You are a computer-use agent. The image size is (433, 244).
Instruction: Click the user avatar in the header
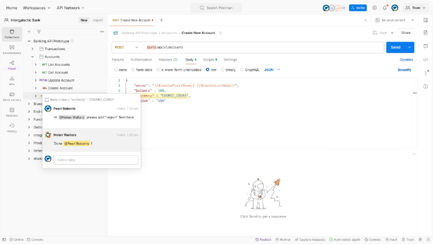pos(395,8)
